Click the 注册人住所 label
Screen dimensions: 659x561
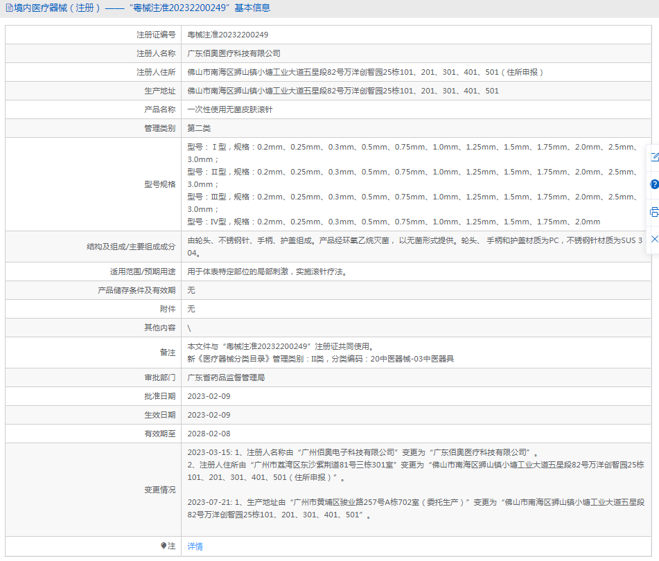pos(156,72)
